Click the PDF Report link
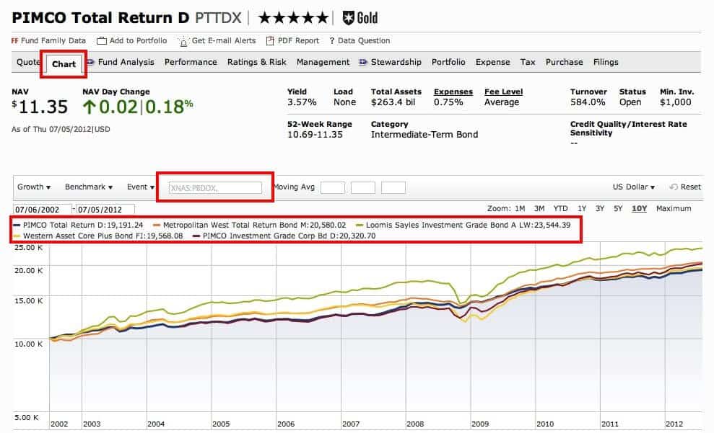714x433 pixels. [299, 41]
